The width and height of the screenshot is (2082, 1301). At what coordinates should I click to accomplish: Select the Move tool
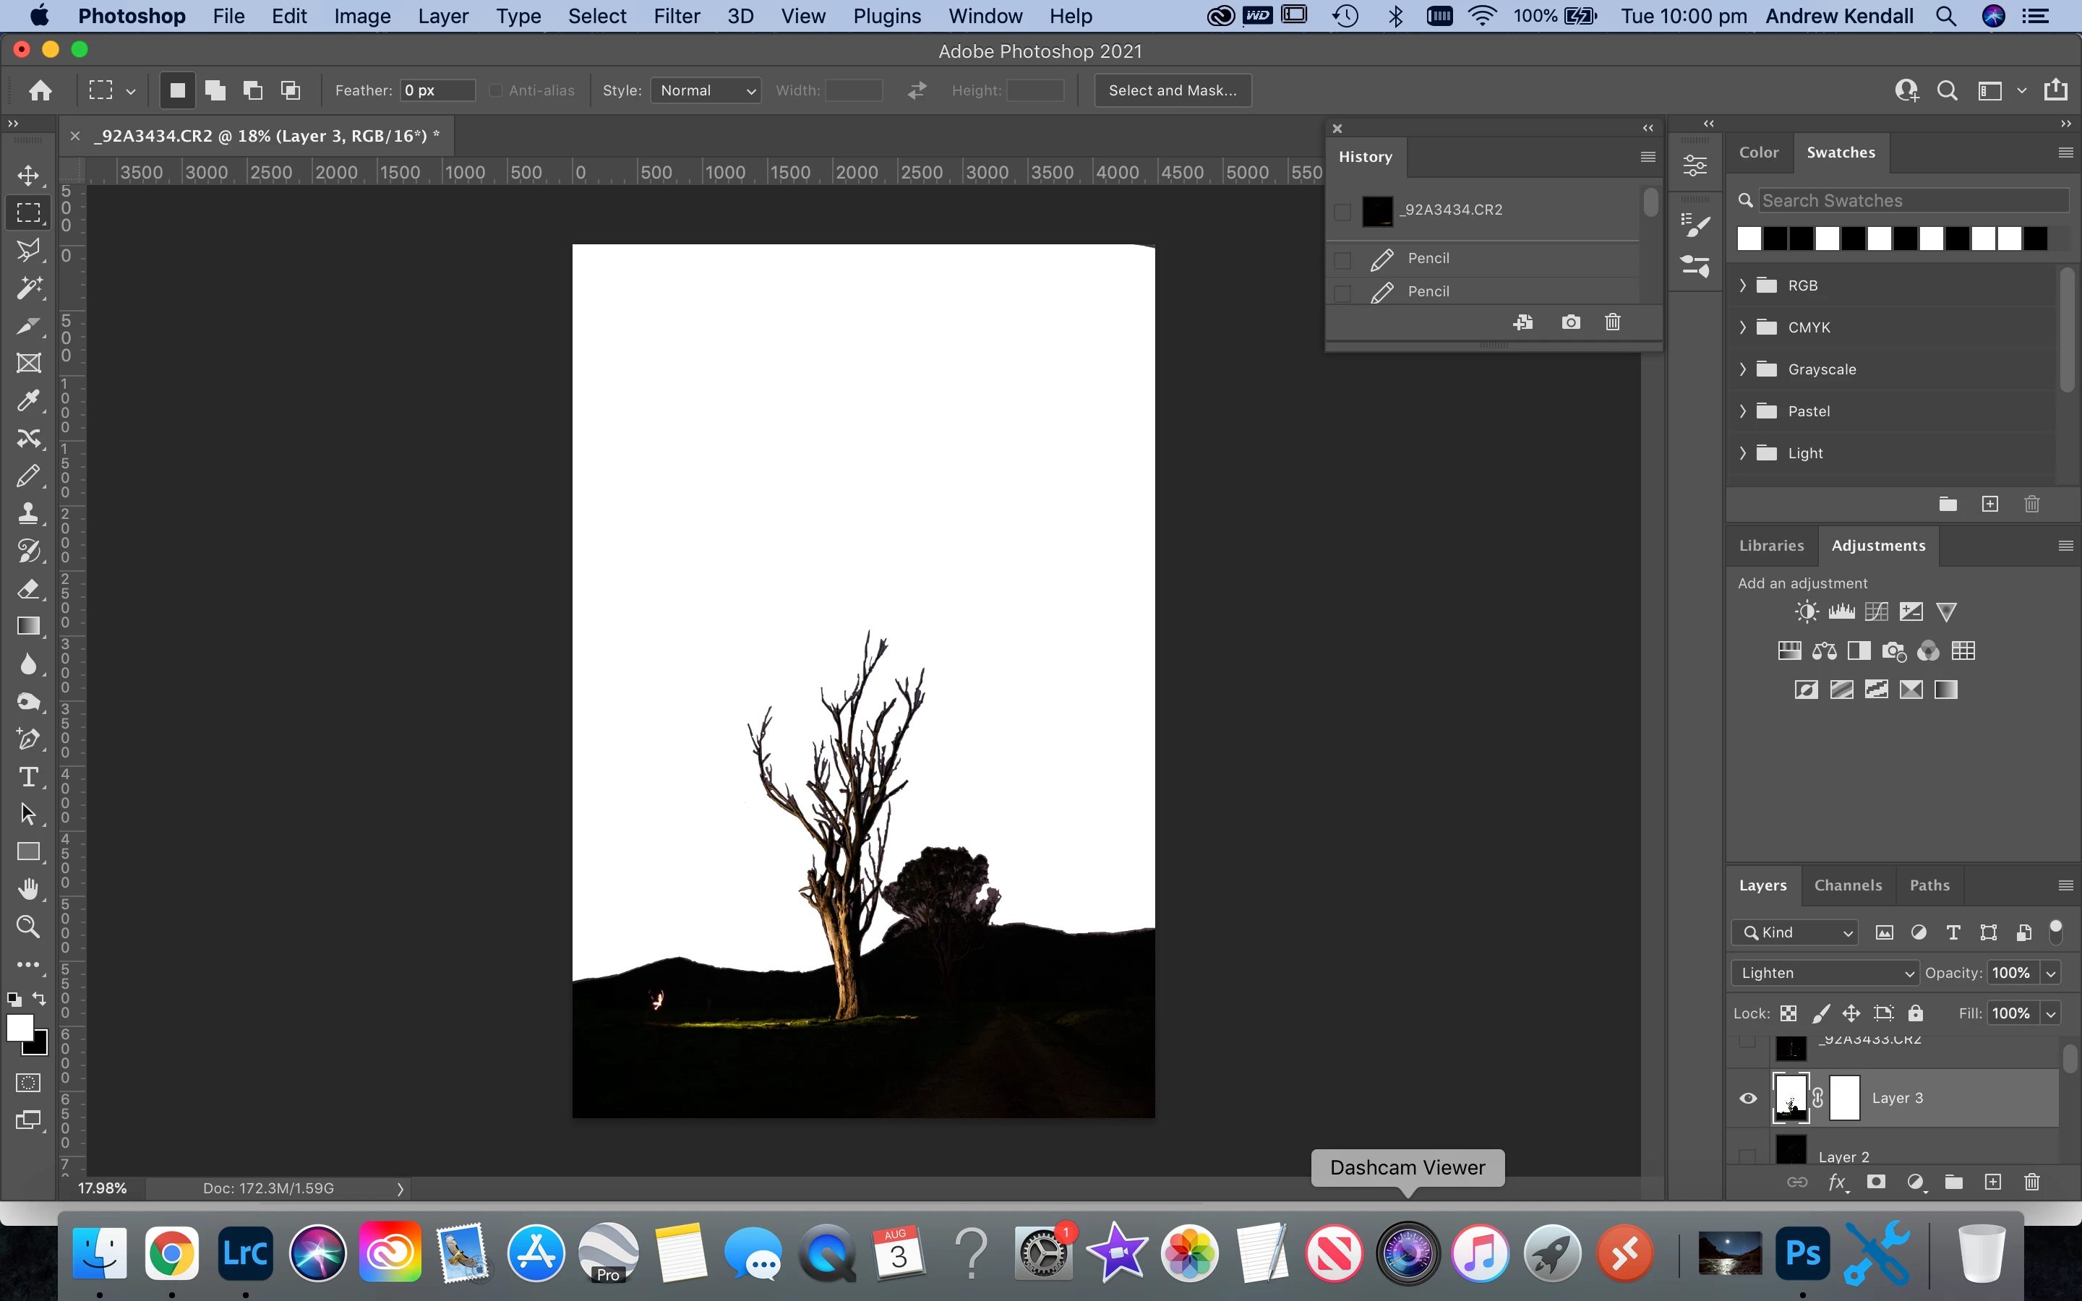tap(28, 176)
